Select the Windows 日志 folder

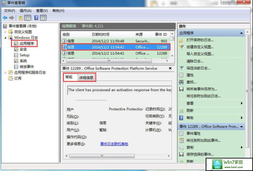pos(26,38)
